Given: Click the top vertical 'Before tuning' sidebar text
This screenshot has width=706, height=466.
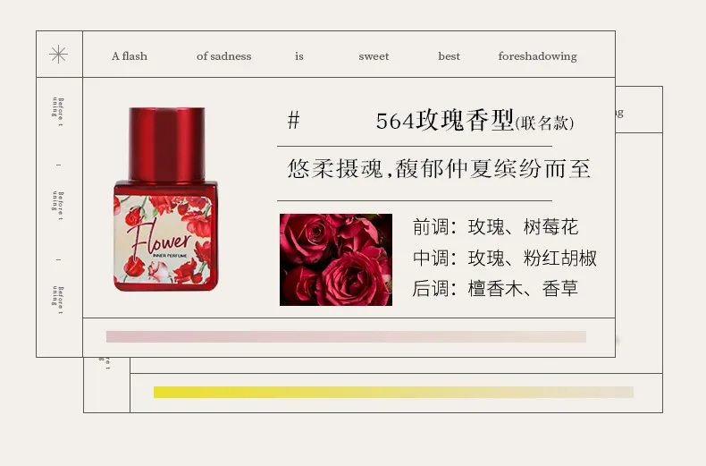Looking at the screenshot, I should 57,112.
